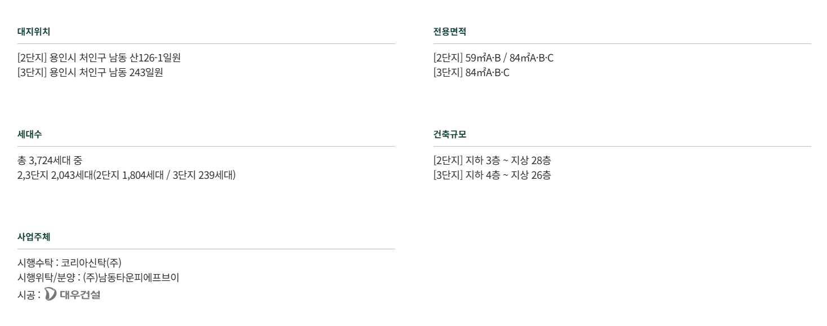Image resolution: width=827 pixels, height=326 pixels.
Task: Click the 3단지 area text 84㎡A·B·C
Action: 471,72
